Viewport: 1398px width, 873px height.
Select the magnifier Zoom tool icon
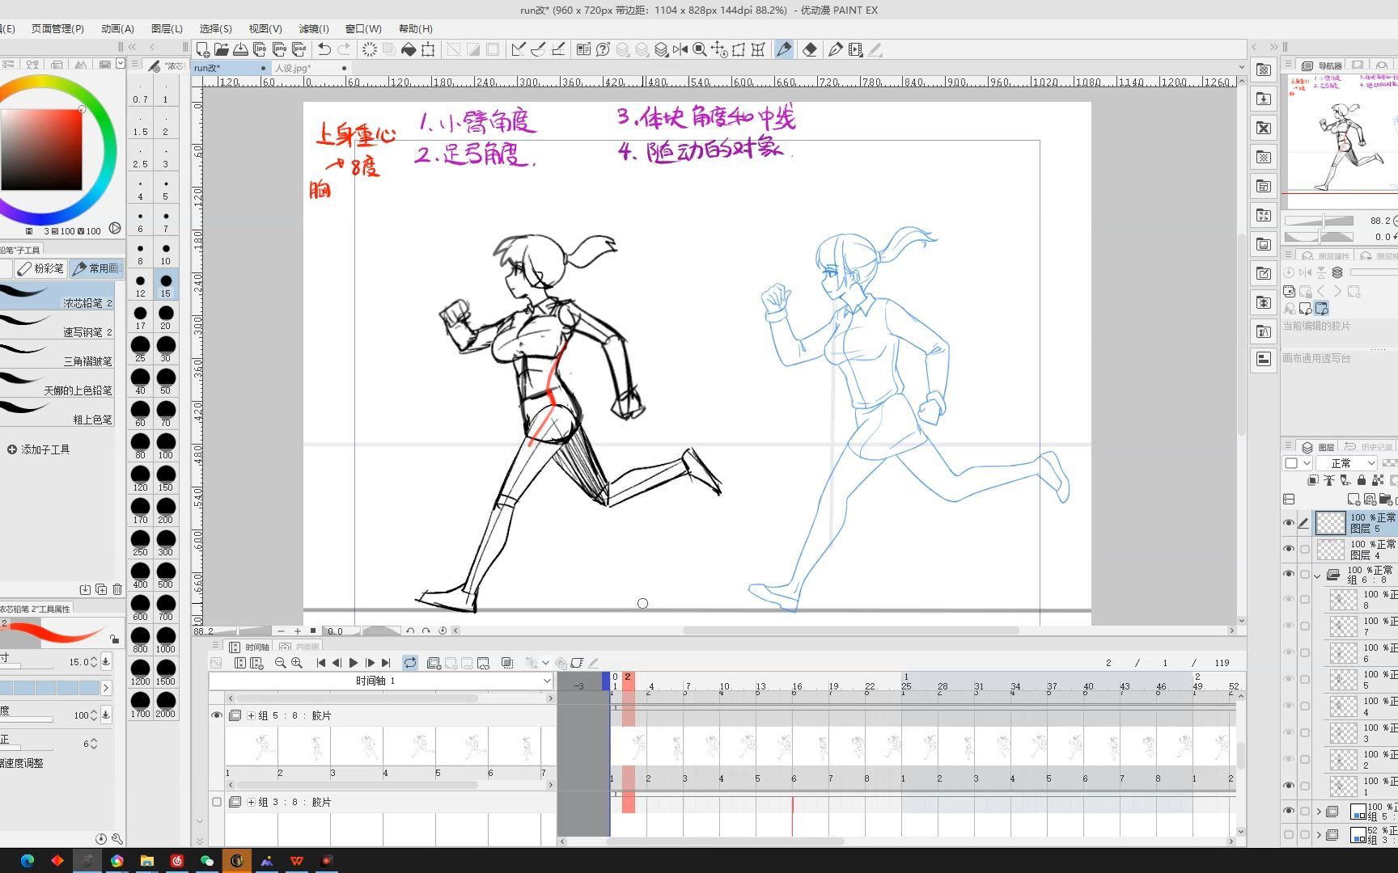pos(700,49)
